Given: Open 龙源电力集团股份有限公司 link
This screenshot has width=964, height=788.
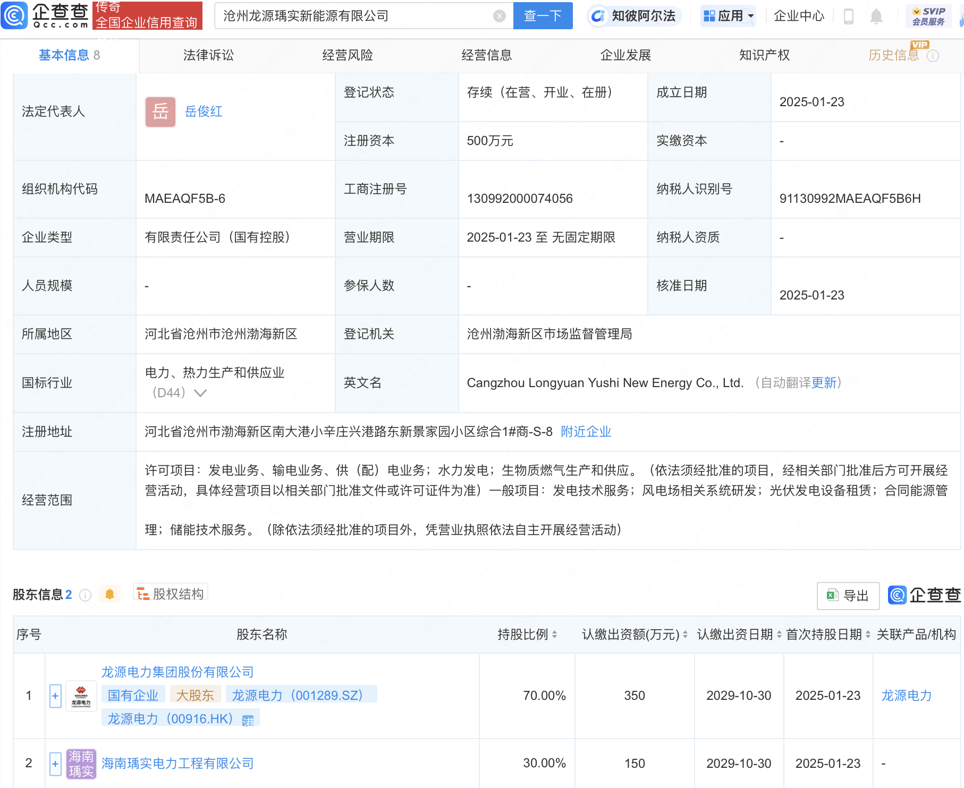Looking at the screenshot, I should pyautogui.click(x=177, y=672).
